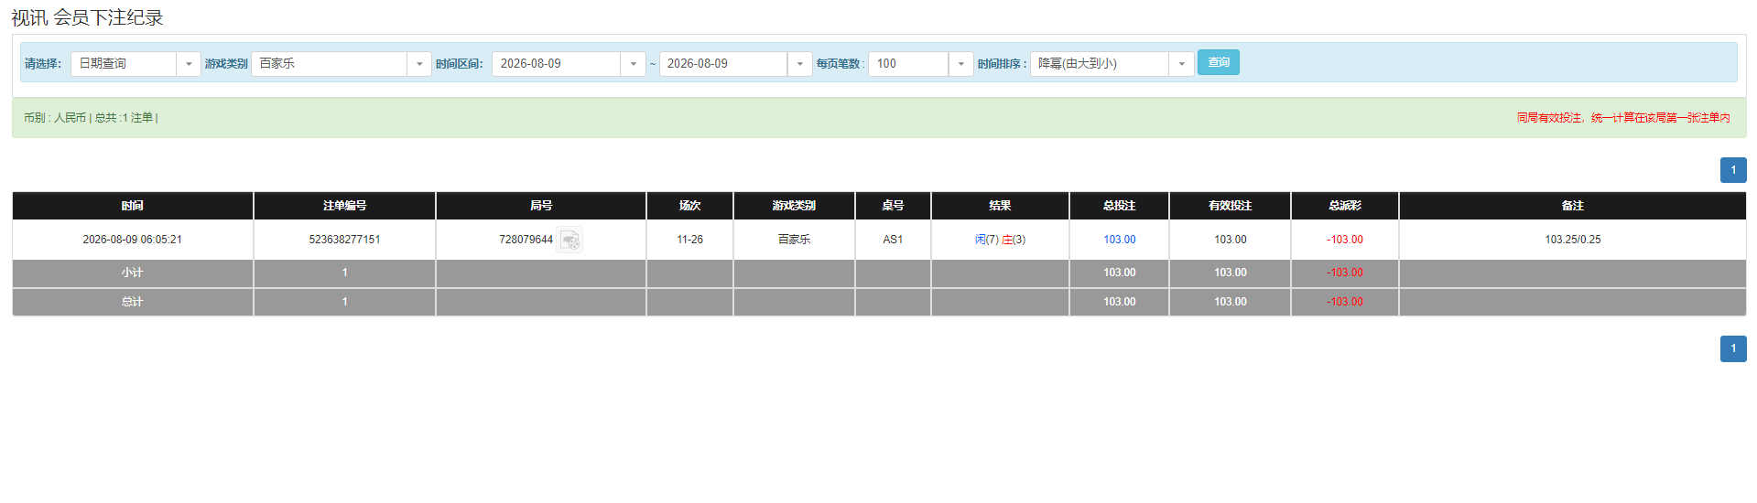Focus the start date 2026-08-09 field
Screen dimensions: 1757x503
click(557, 64)
